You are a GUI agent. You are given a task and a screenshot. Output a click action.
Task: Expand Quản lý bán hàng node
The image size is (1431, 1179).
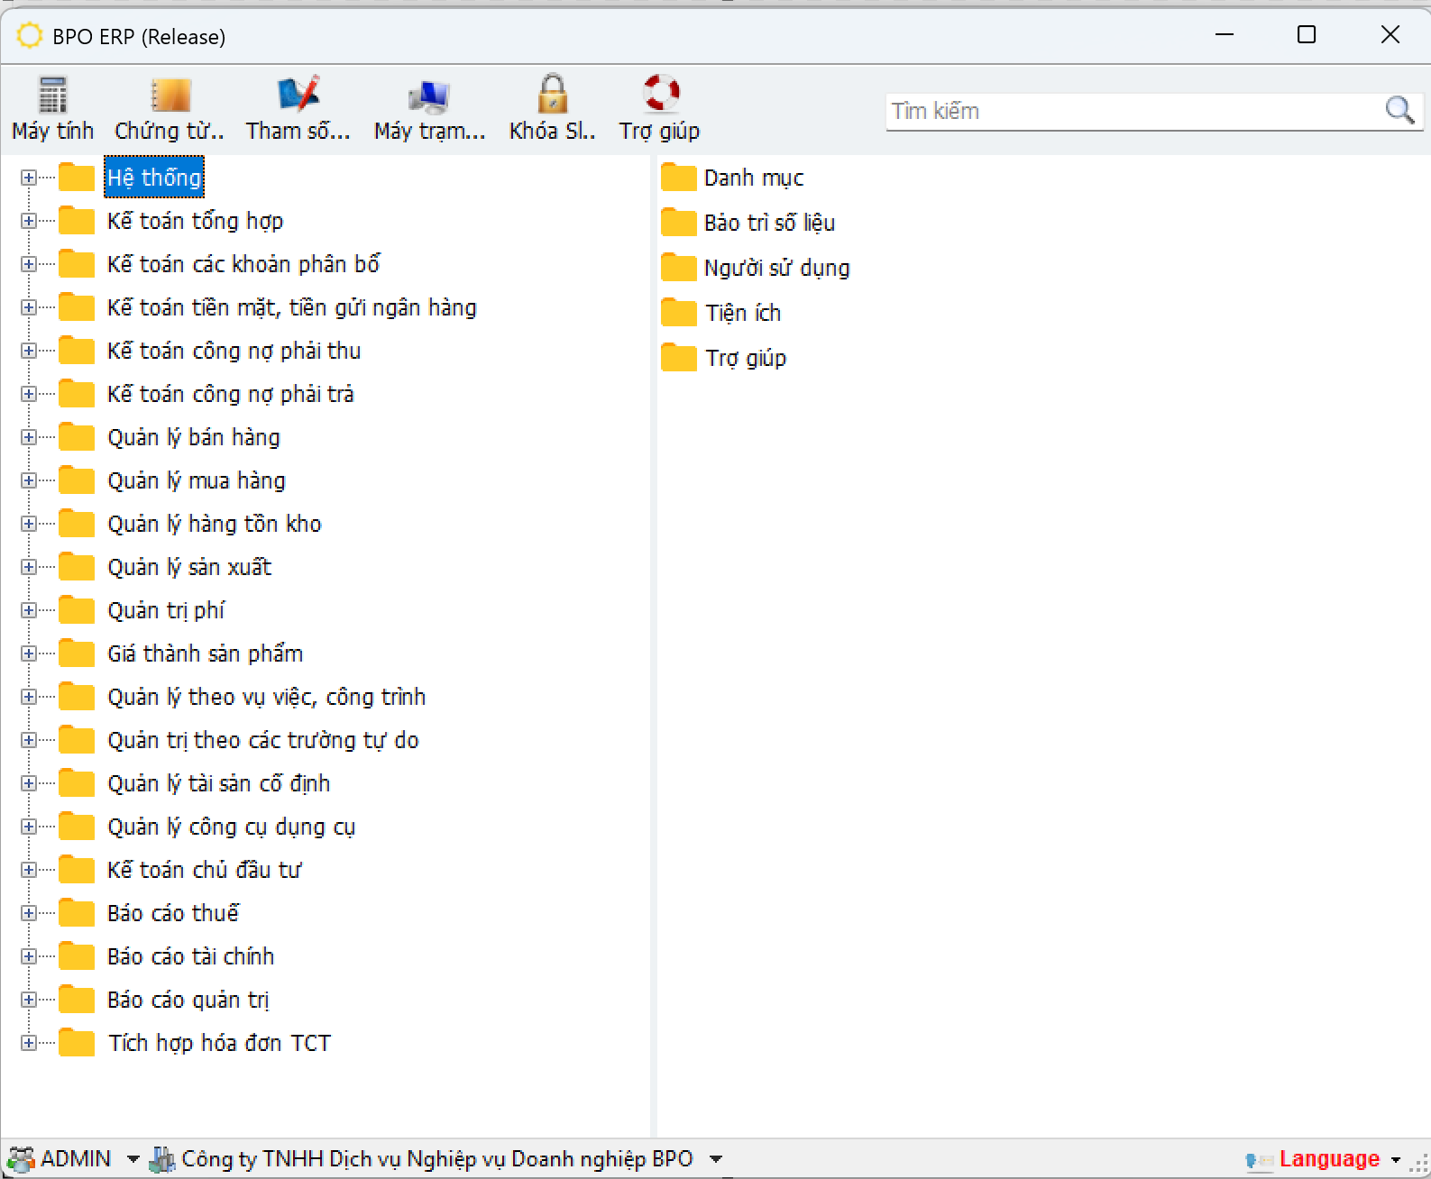click(x=29, y=437)
